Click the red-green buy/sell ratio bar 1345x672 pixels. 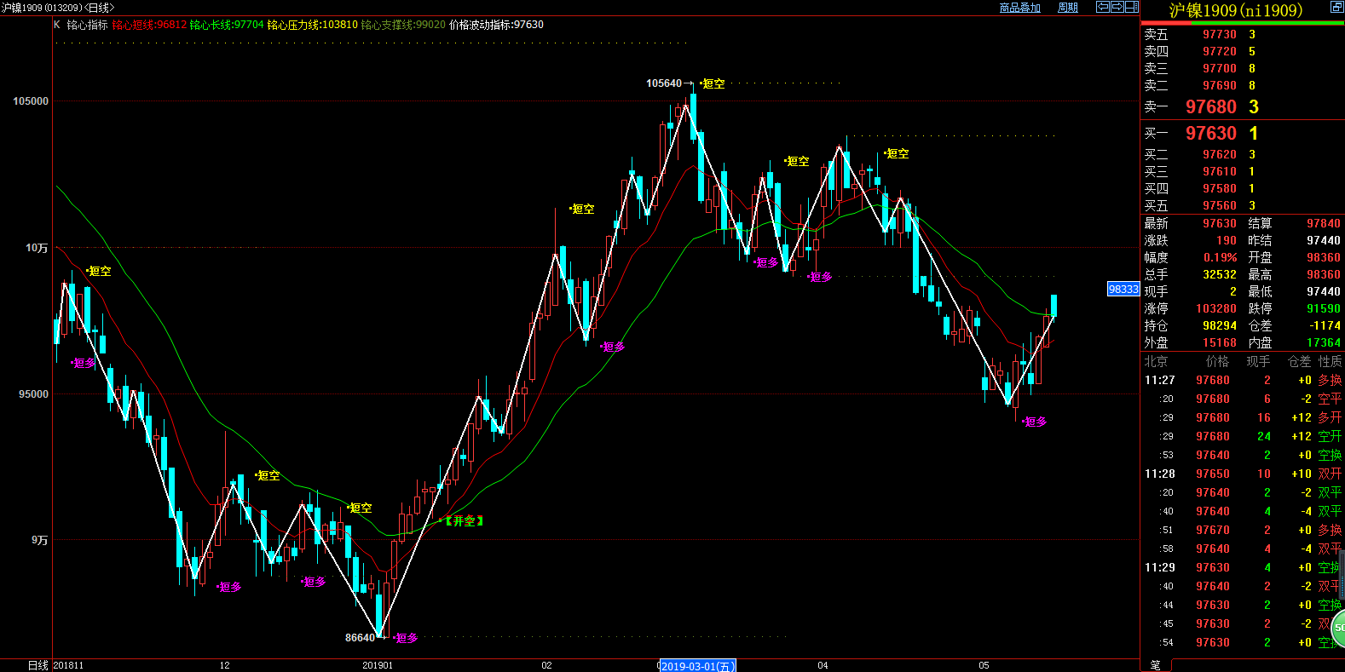[1243, 24]
